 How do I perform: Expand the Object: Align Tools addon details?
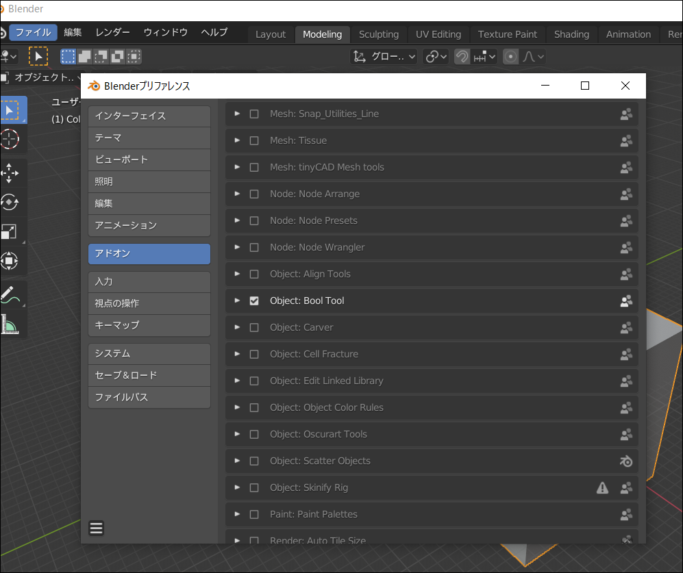[x=237, y=274]
